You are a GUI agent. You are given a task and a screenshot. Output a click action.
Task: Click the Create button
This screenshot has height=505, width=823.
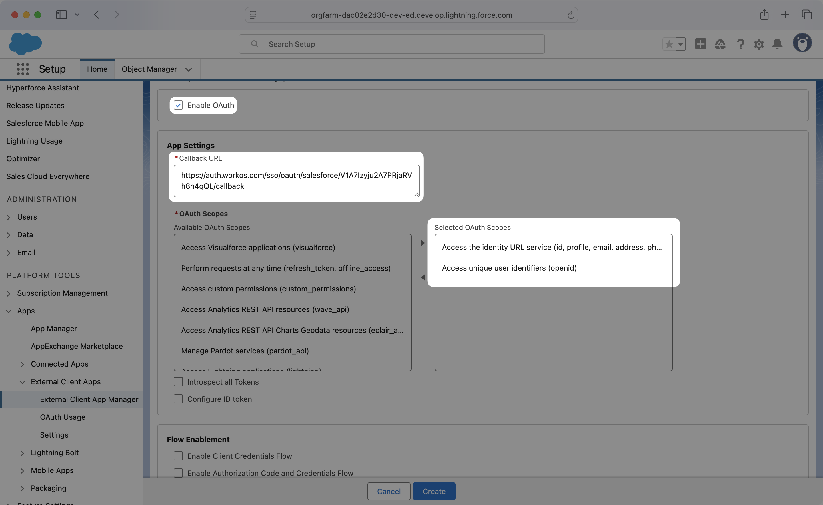(x=434, y=491)
